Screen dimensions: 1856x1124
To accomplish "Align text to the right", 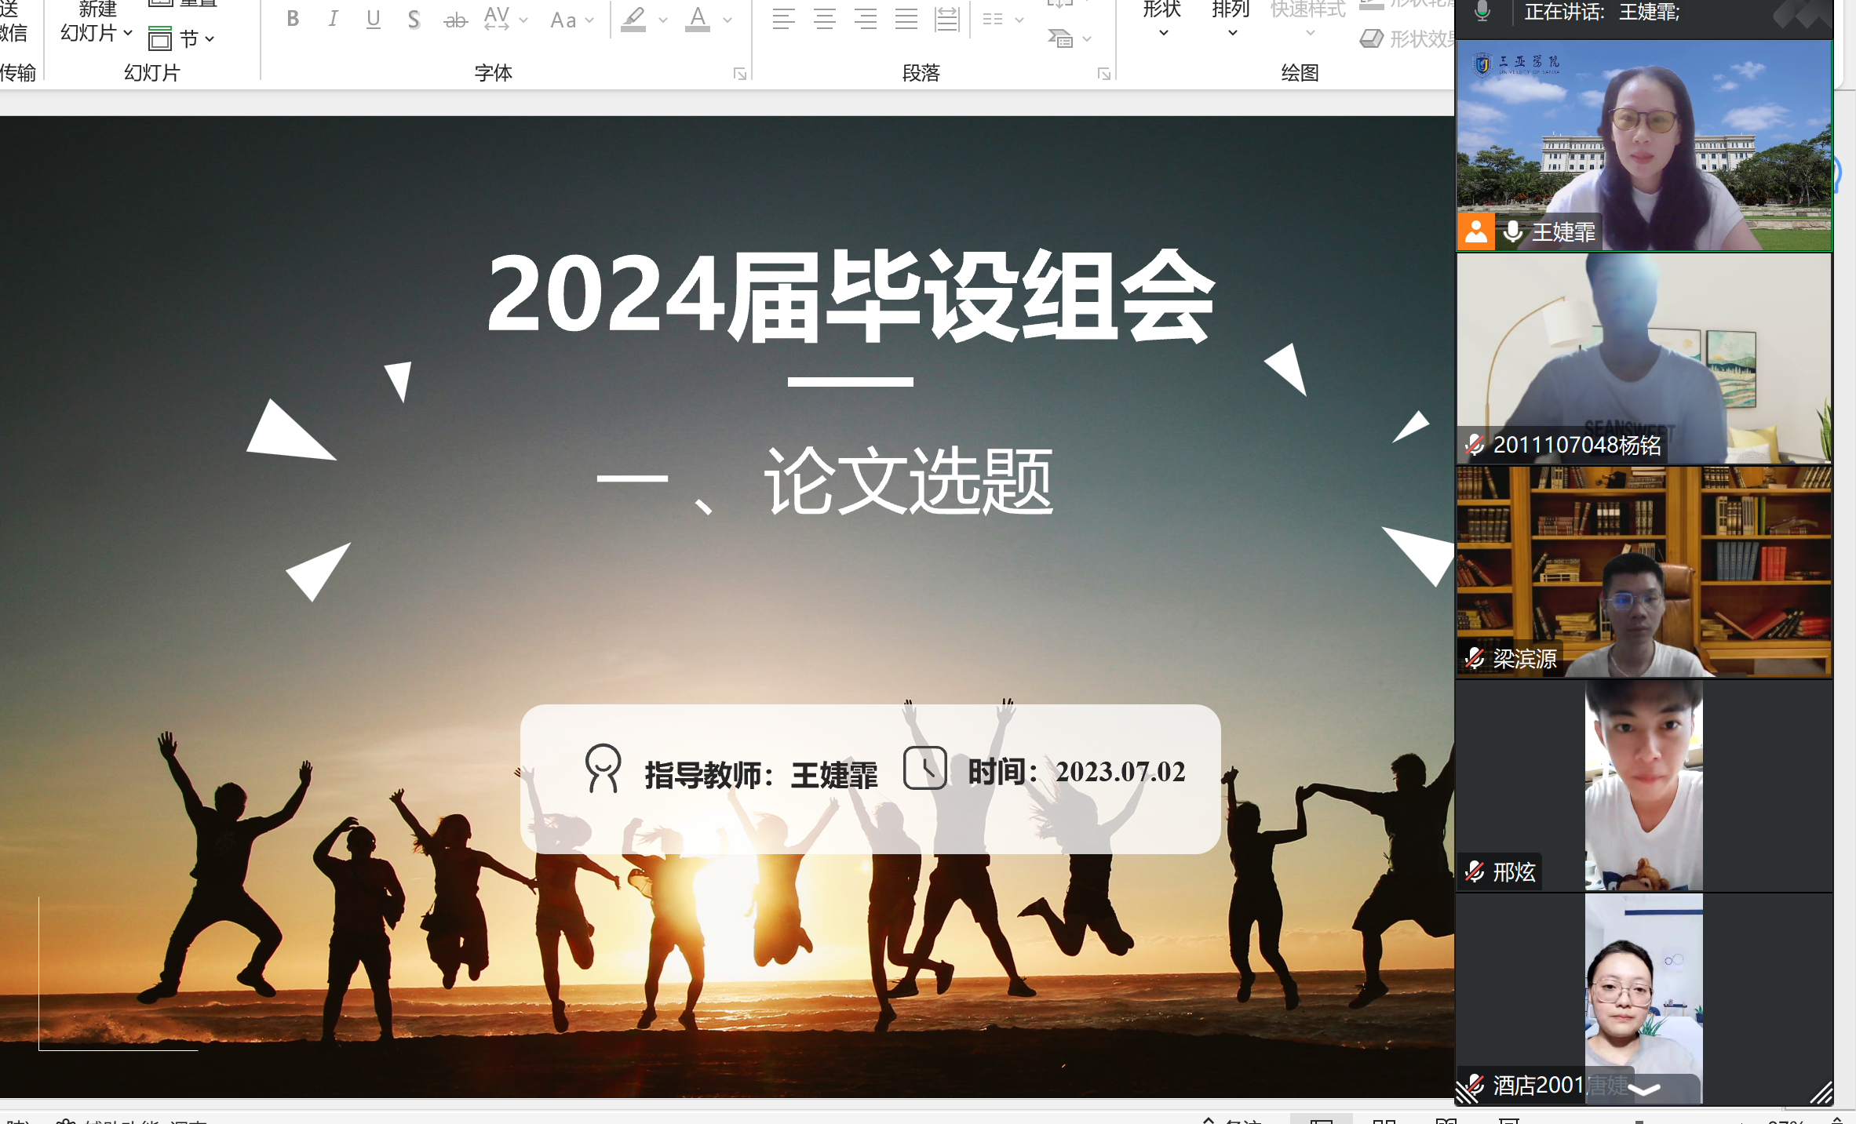I will 865,19.
